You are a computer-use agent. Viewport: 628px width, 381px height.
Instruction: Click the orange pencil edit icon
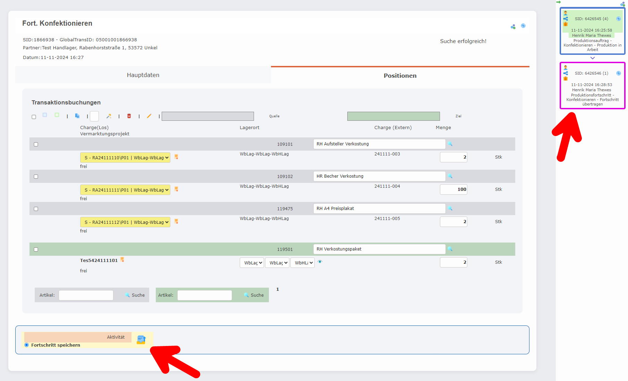(149, 116)
